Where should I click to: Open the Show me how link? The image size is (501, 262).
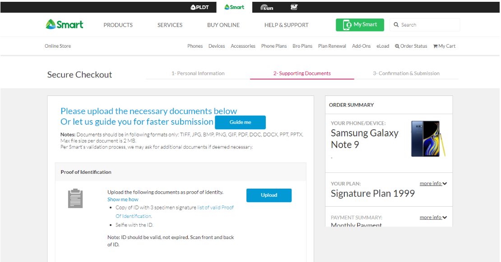pyautogui.click(x=123, y=199)
